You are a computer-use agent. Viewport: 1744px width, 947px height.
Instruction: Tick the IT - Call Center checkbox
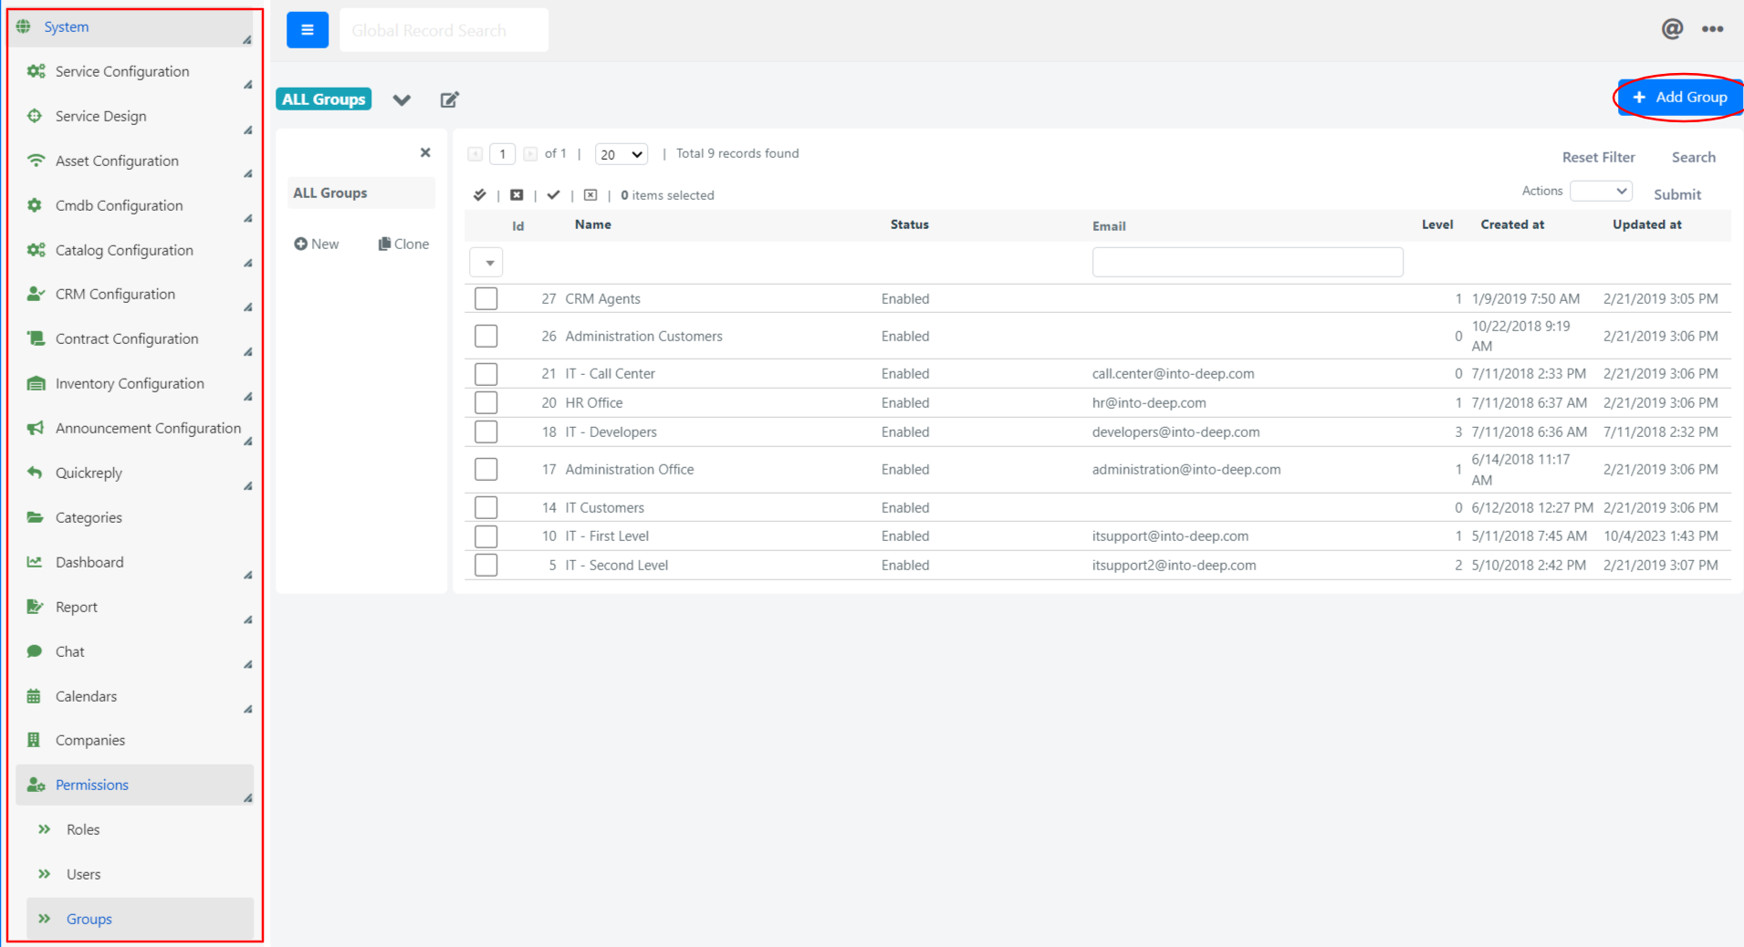(486, 374)
